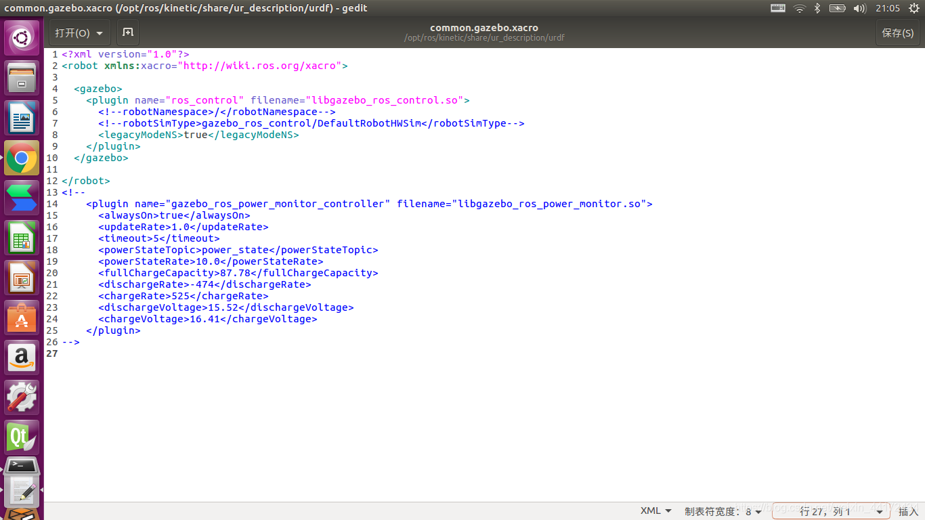Launch LibreOffice Calc from dock
This screenshot has width=925, height=520.
[x=22, y=238]
